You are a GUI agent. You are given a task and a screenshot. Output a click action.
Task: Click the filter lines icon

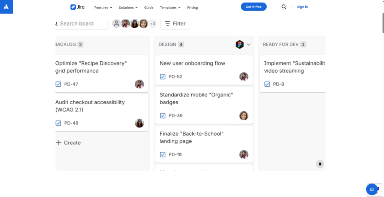click(x=168, y=24)
